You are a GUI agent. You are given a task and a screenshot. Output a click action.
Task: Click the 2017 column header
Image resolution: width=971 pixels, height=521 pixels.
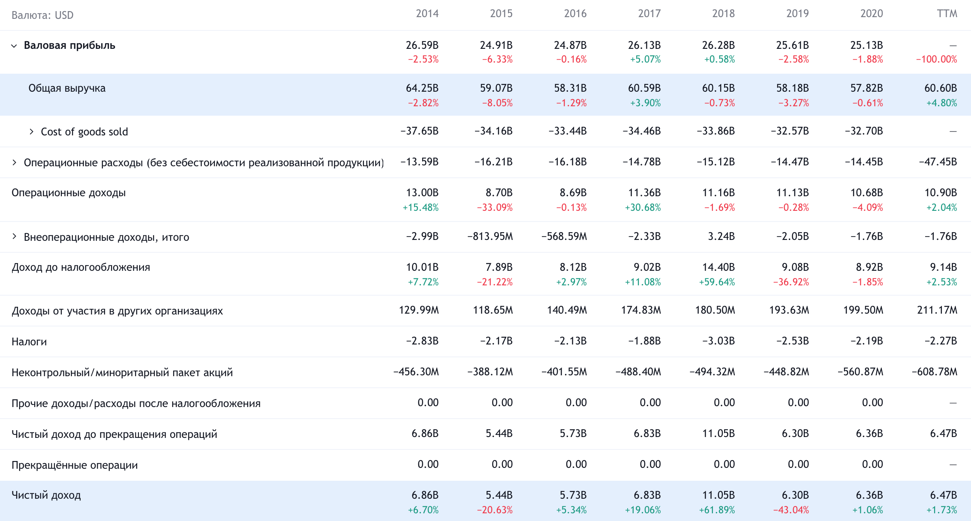(649, 14)
